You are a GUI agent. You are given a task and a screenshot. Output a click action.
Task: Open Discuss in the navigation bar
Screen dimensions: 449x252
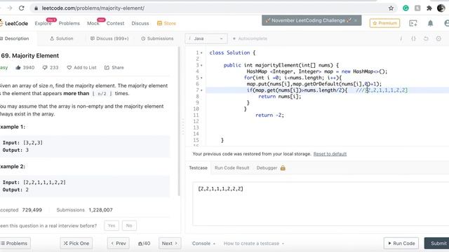point(140,23)
